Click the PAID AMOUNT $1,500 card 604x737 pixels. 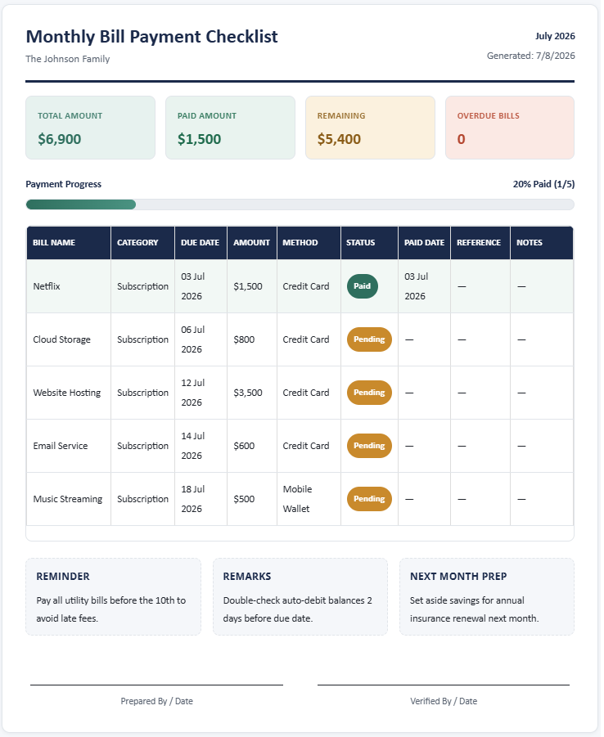[230, 128]
